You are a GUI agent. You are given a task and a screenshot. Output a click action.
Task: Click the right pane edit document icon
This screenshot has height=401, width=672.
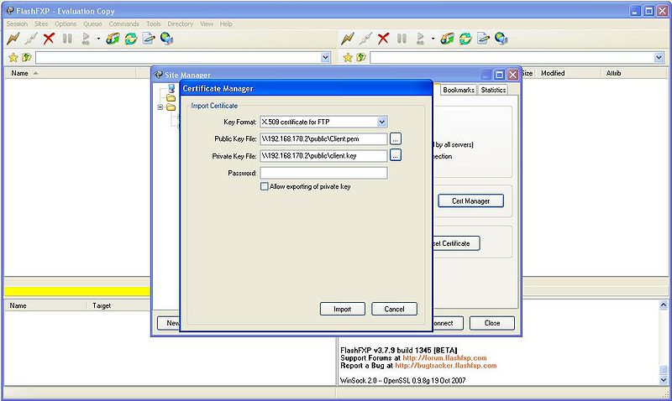click(483, 39)
